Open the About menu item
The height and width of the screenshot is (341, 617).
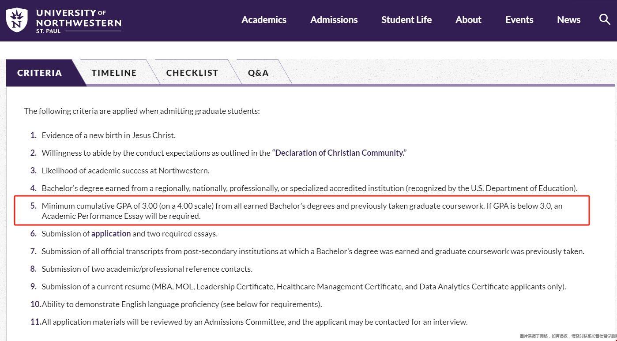point(468,19)
